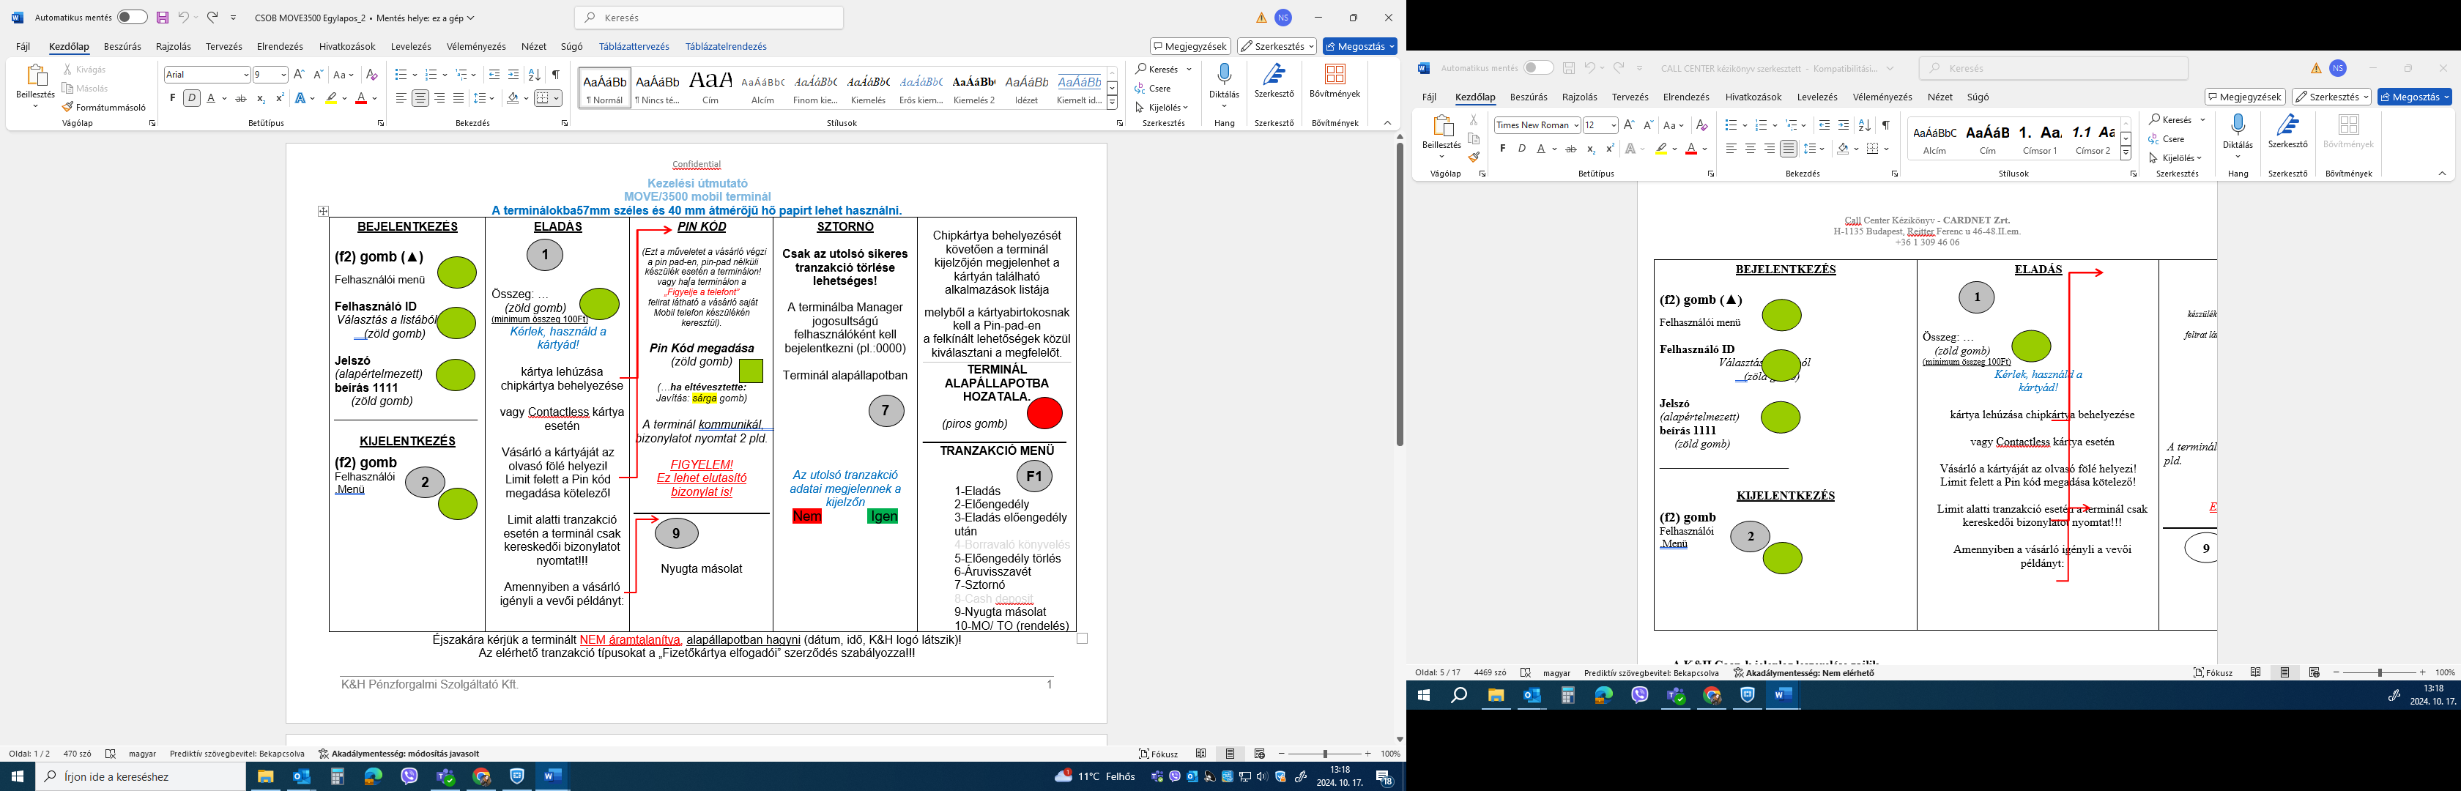The height and width of the screenshot is (791, 2461).
Task: Open the Táblázattervezés ribbon tab
Action: tap(634, 46)
